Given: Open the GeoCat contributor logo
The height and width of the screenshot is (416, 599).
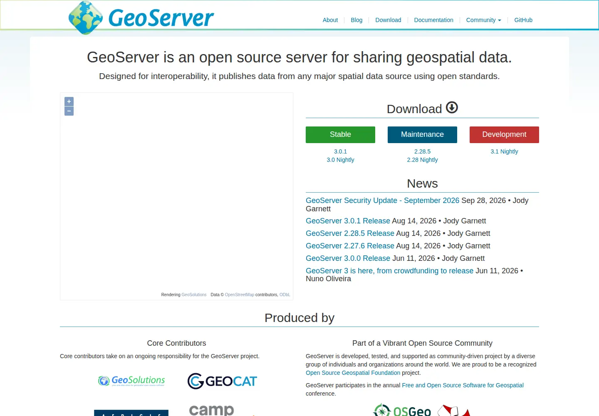Looking at the screenshot, I should click(x=222, y=381).
